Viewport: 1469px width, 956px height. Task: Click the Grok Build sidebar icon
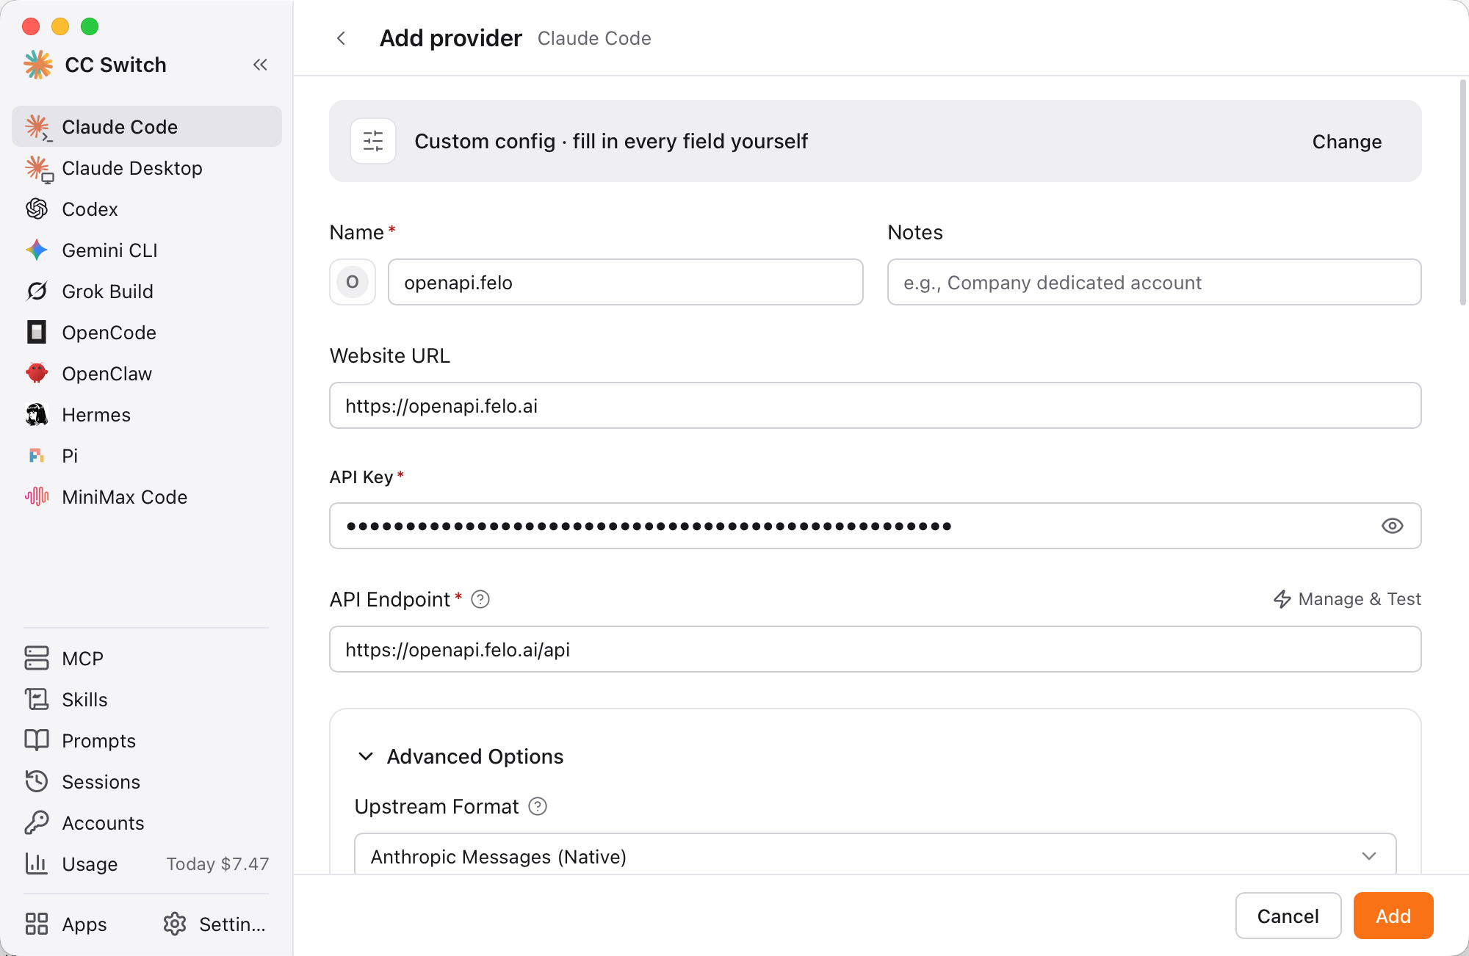point(37,291)
